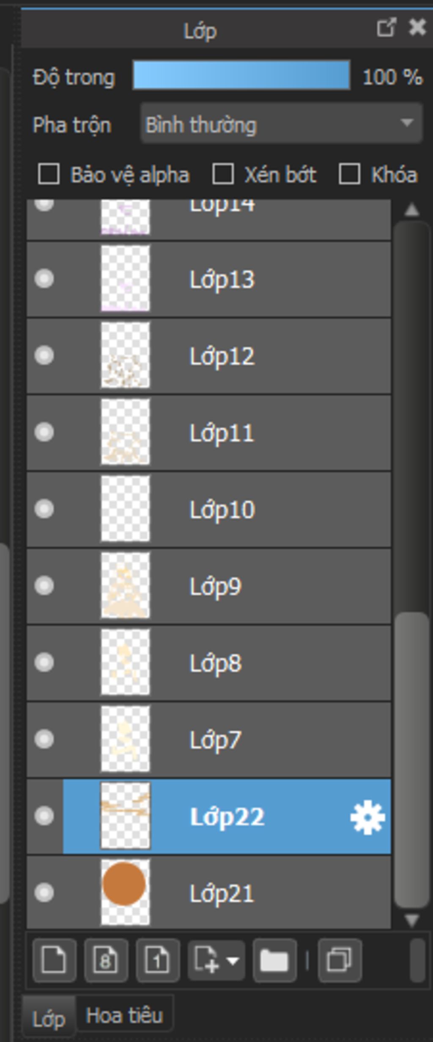Switch to the Hoa tiêu tab
The height and width of the screenshot is (1042, 433).
tap(124, 1016)
